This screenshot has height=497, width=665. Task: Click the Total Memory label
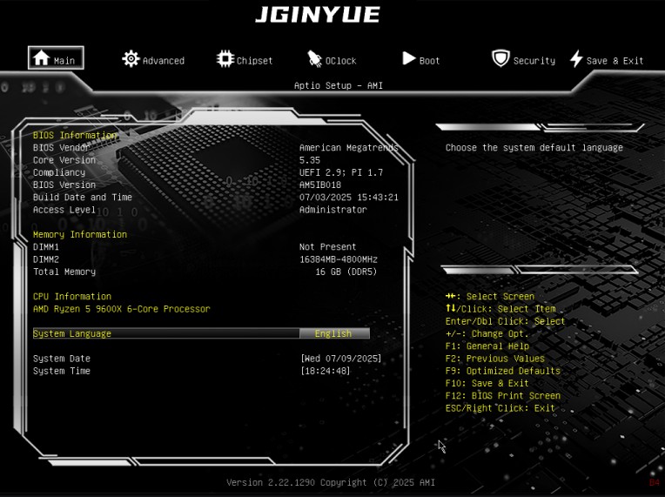click(x=64, y=272)
